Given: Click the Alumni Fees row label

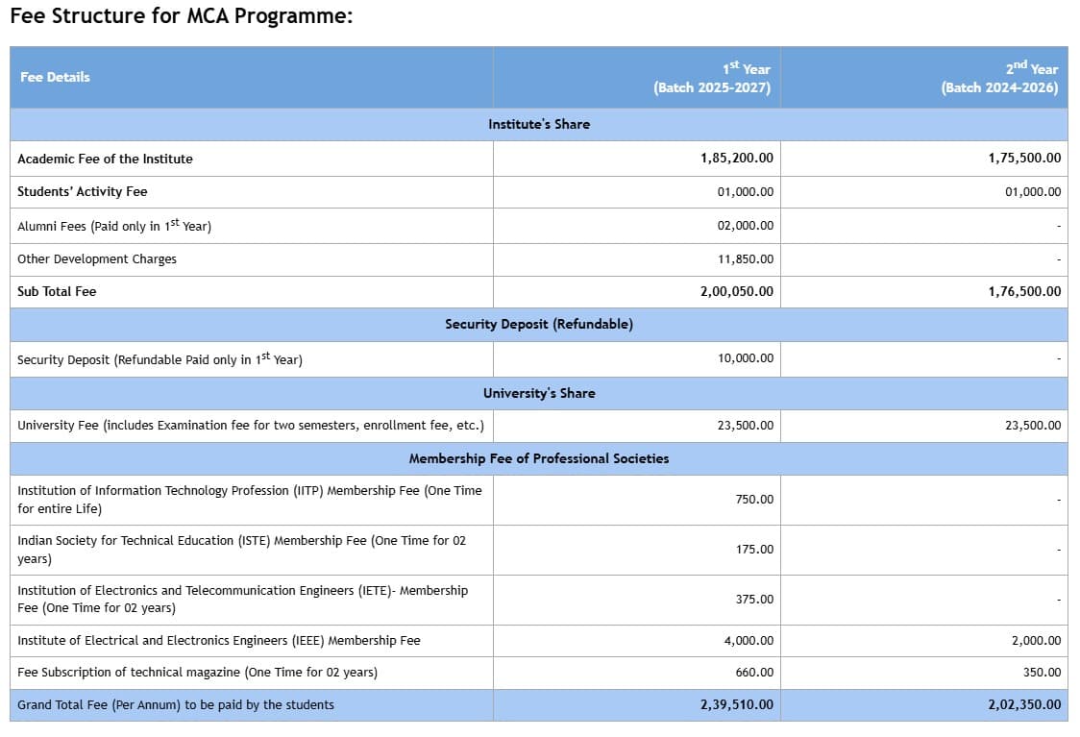Looking at the screenshot, I should (x=114, y=226).
